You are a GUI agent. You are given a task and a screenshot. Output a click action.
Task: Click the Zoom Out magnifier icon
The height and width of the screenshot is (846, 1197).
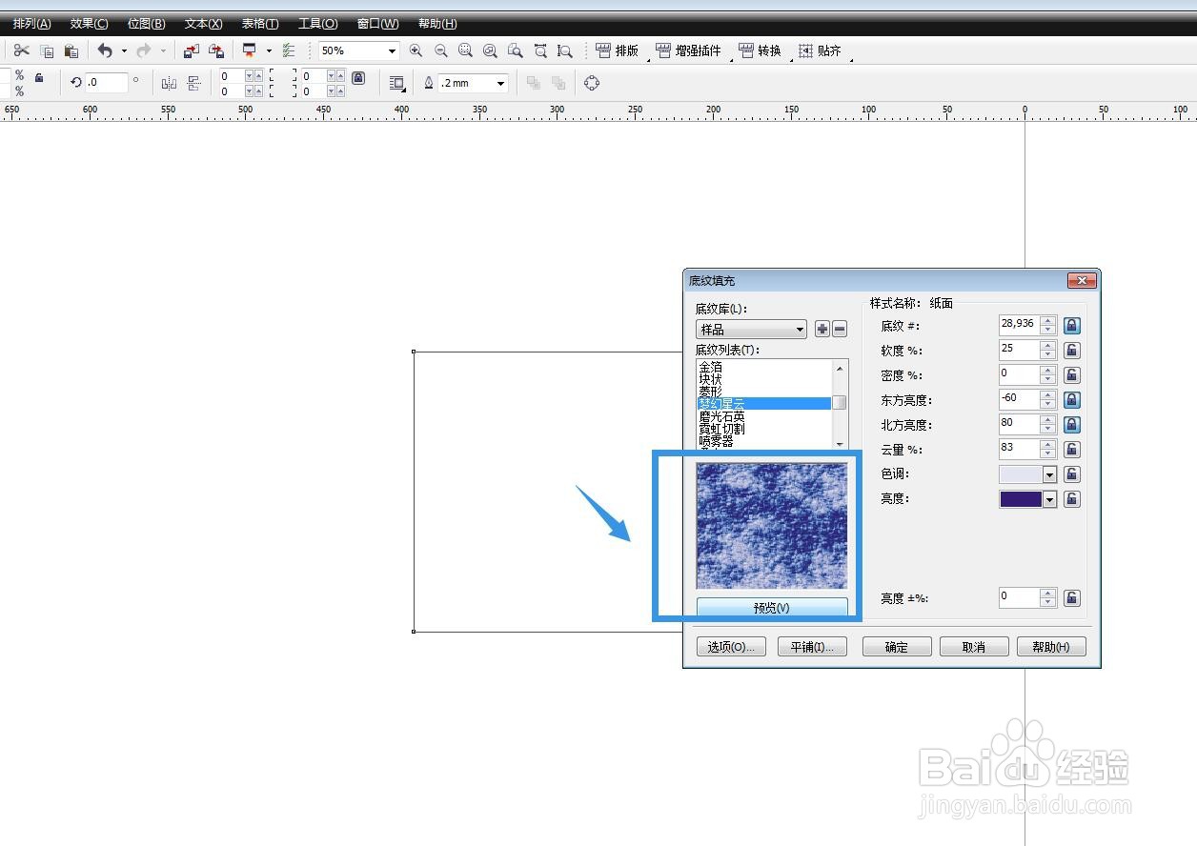coord(440,50)
